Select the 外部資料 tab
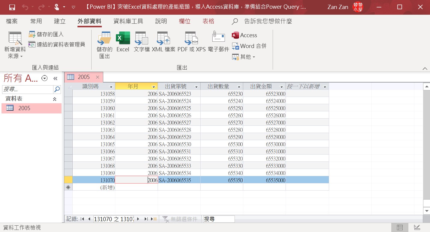Screen dimensions: 430x232 (89, 21)
